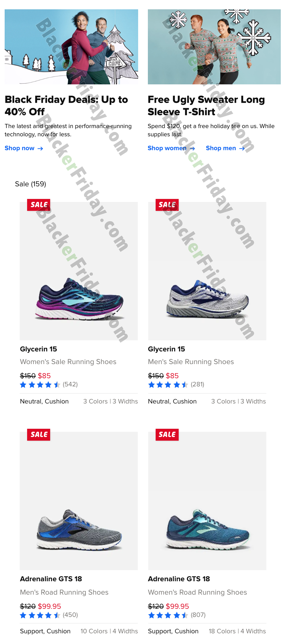286x640 pixels.
Task: View the gray-blue Men's Adrenaline GTS 18 image
Action: [79, 501]
